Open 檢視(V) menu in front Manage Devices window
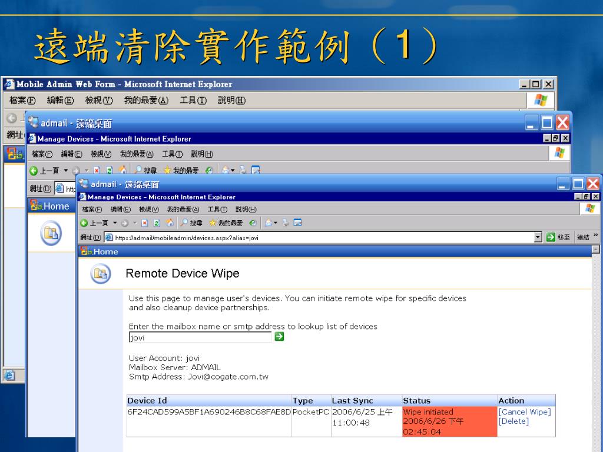The width and height of the screenshot is (603, 452). click(149, 210)
